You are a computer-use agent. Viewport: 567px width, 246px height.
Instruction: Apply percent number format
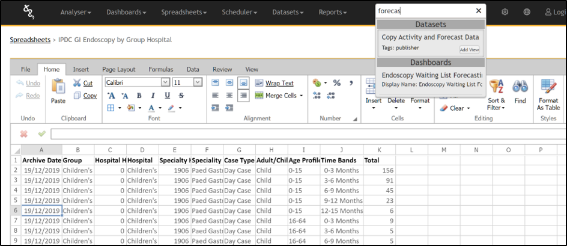[x=337, y=83]
